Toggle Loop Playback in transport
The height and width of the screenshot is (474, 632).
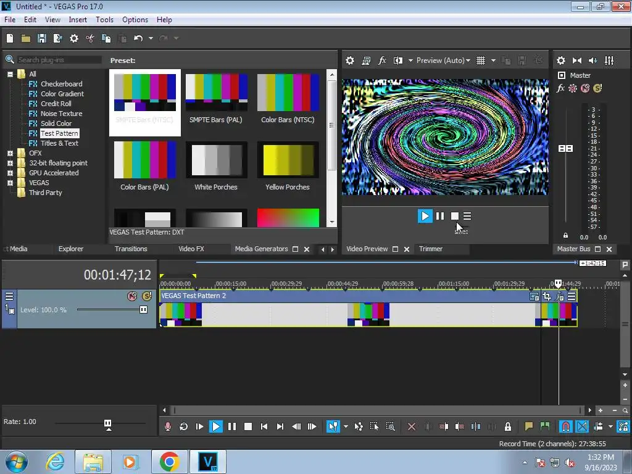click(183, 426)
